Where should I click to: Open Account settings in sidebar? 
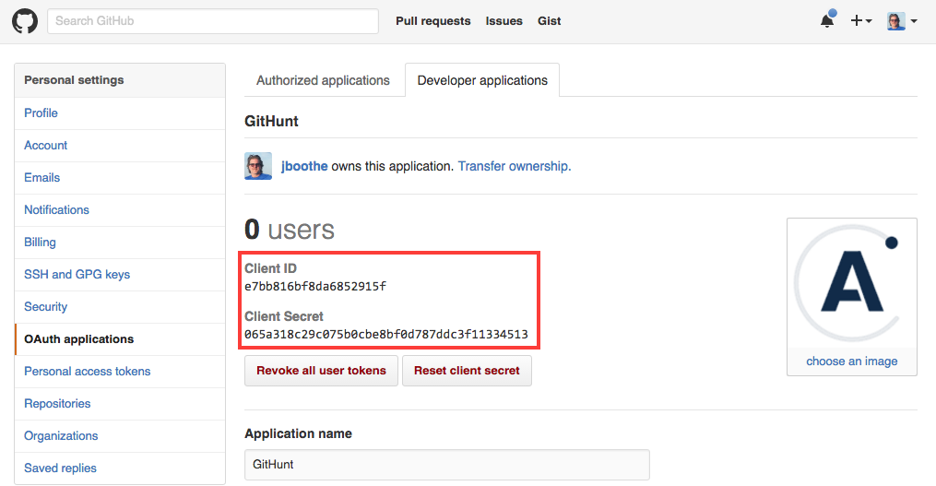120,145
